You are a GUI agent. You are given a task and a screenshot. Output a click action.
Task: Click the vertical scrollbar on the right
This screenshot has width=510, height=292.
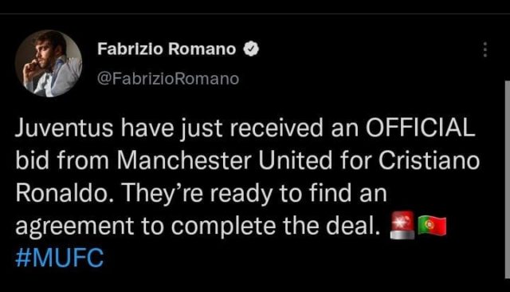click(507, 180)
